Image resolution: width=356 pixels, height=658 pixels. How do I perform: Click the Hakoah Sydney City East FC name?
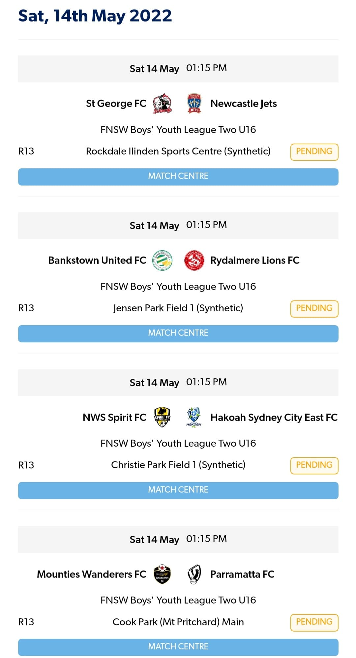(x=274, y=417)
